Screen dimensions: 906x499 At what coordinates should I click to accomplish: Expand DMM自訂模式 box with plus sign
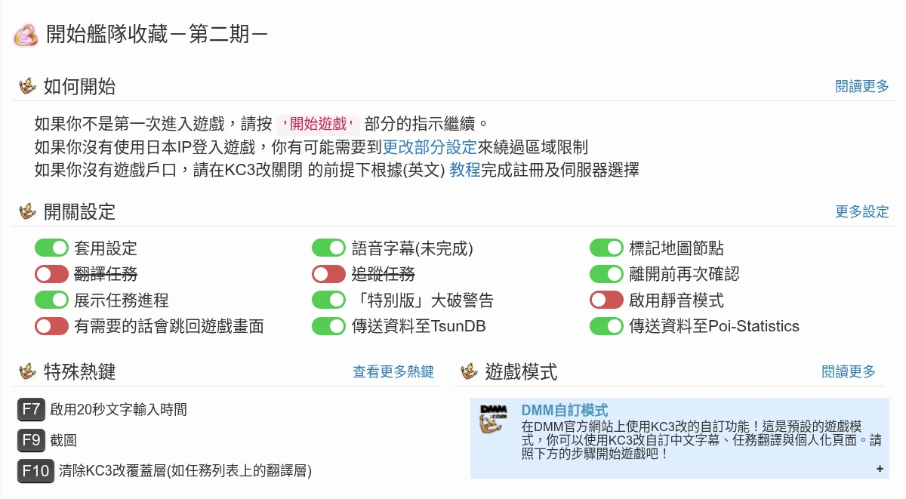tap(880, 469)
